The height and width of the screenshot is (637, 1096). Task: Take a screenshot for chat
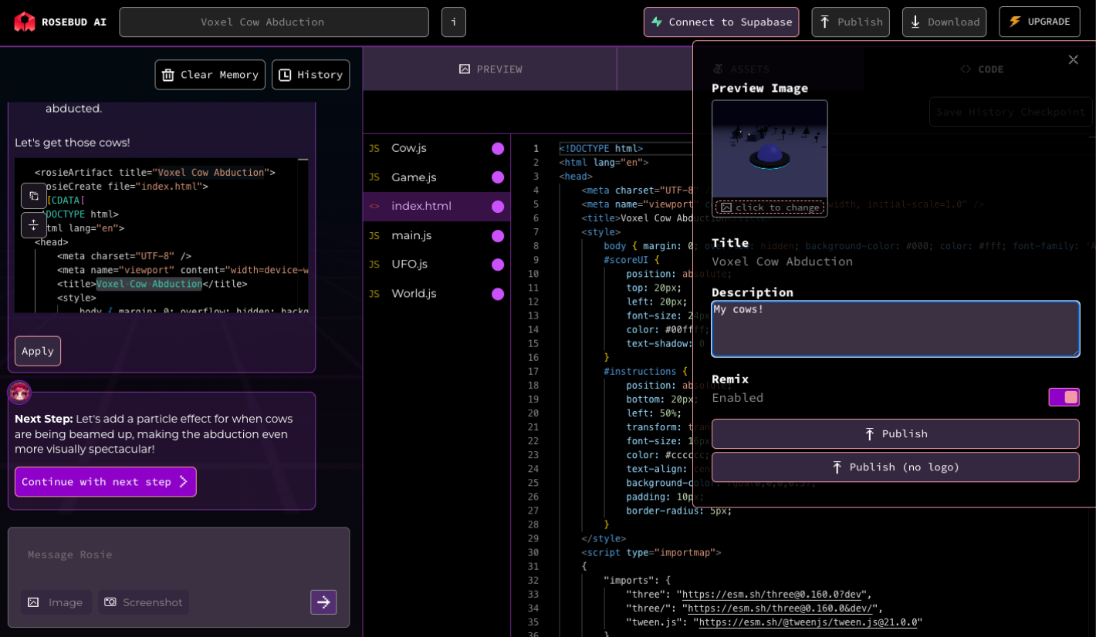(x=144, y=602)
